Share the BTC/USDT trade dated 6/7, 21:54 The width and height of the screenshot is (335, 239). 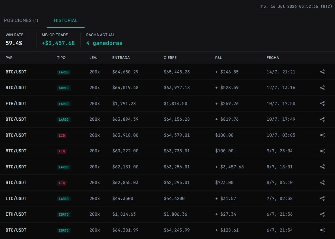[x=322, y=230]
